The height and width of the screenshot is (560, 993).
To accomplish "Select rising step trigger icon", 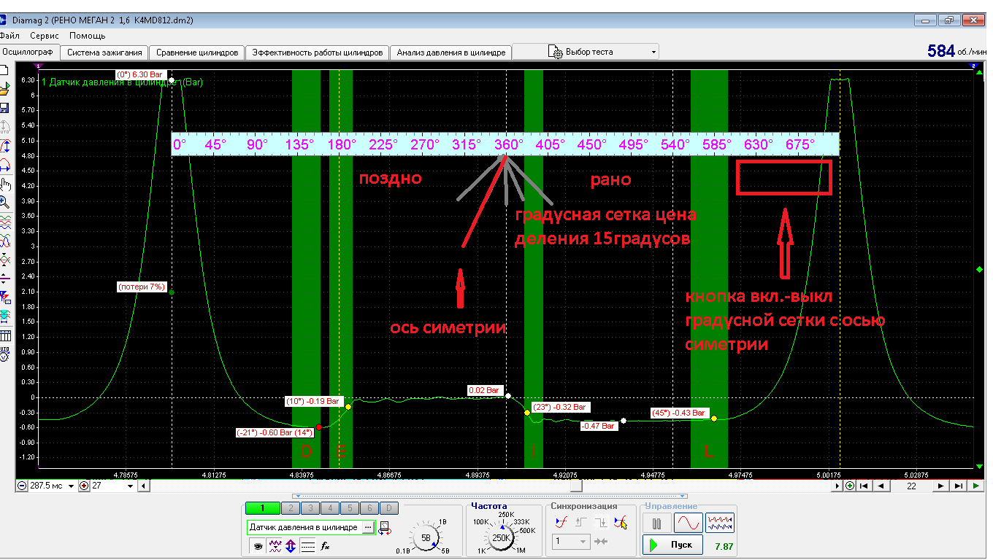I will [x=580, y=522].
